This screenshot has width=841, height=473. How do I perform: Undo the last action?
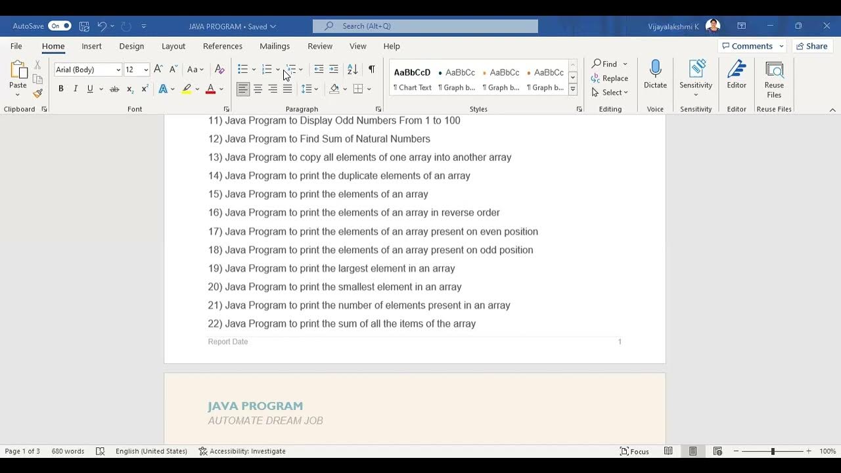click(x=102, y=26)
